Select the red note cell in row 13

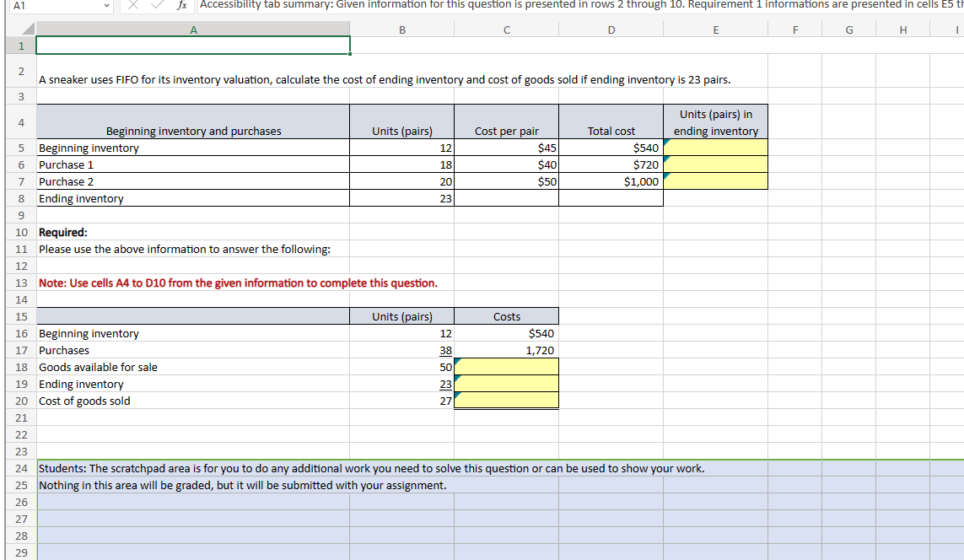pyautogui.click(x=192, y=283)
